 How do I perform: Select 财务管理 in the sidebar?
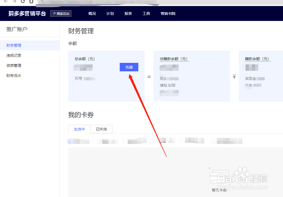pyautogui.click(x=30, y=45)
